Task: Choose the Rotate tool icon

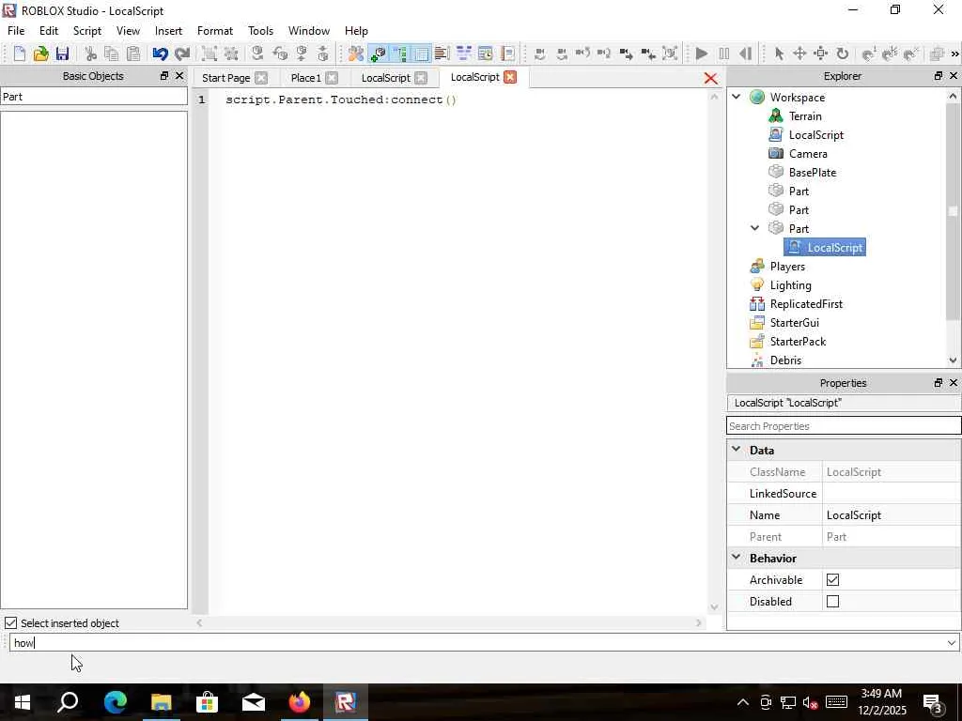Action: coord(843,54)
